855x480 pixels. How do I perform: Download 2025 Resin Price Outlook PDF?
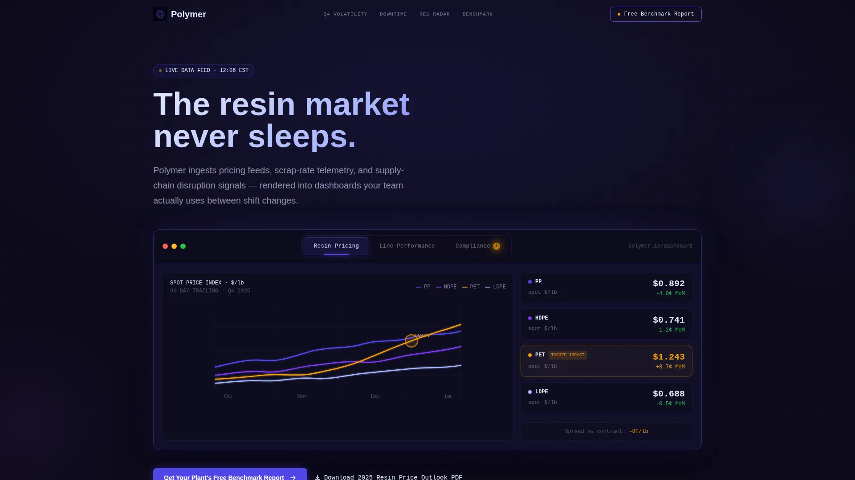click(388, 477)
